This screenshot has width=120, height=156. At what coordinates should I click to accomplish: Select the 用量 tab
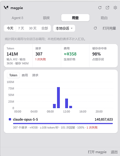(x=75, y=18)
